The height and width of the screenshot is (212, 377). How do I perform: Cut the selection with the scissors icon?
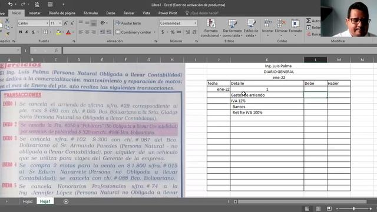click(x=7, y=21)
